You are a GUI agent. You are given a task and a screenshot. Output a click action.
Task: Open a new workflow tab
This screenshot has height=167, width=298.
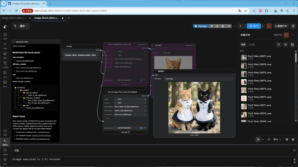point(68,18)
